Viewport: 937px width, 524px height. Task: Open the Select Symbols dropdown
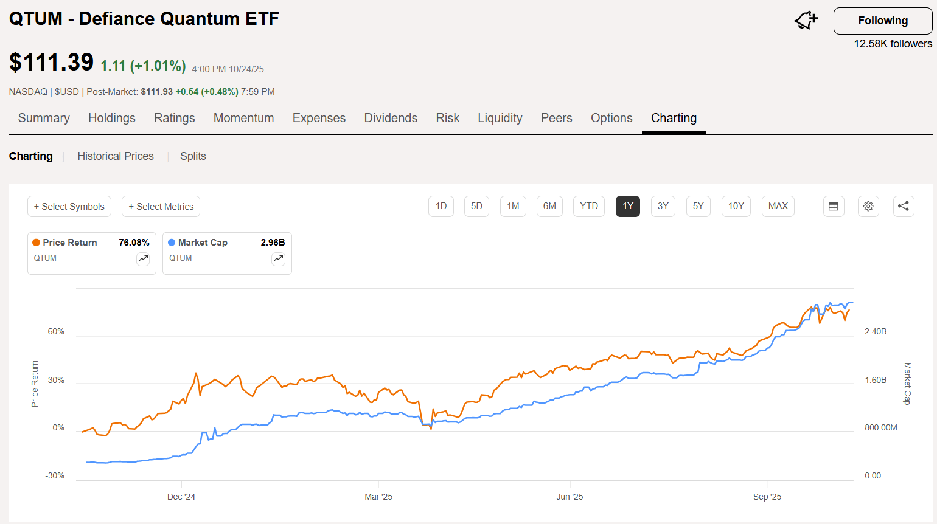point(69,207)
